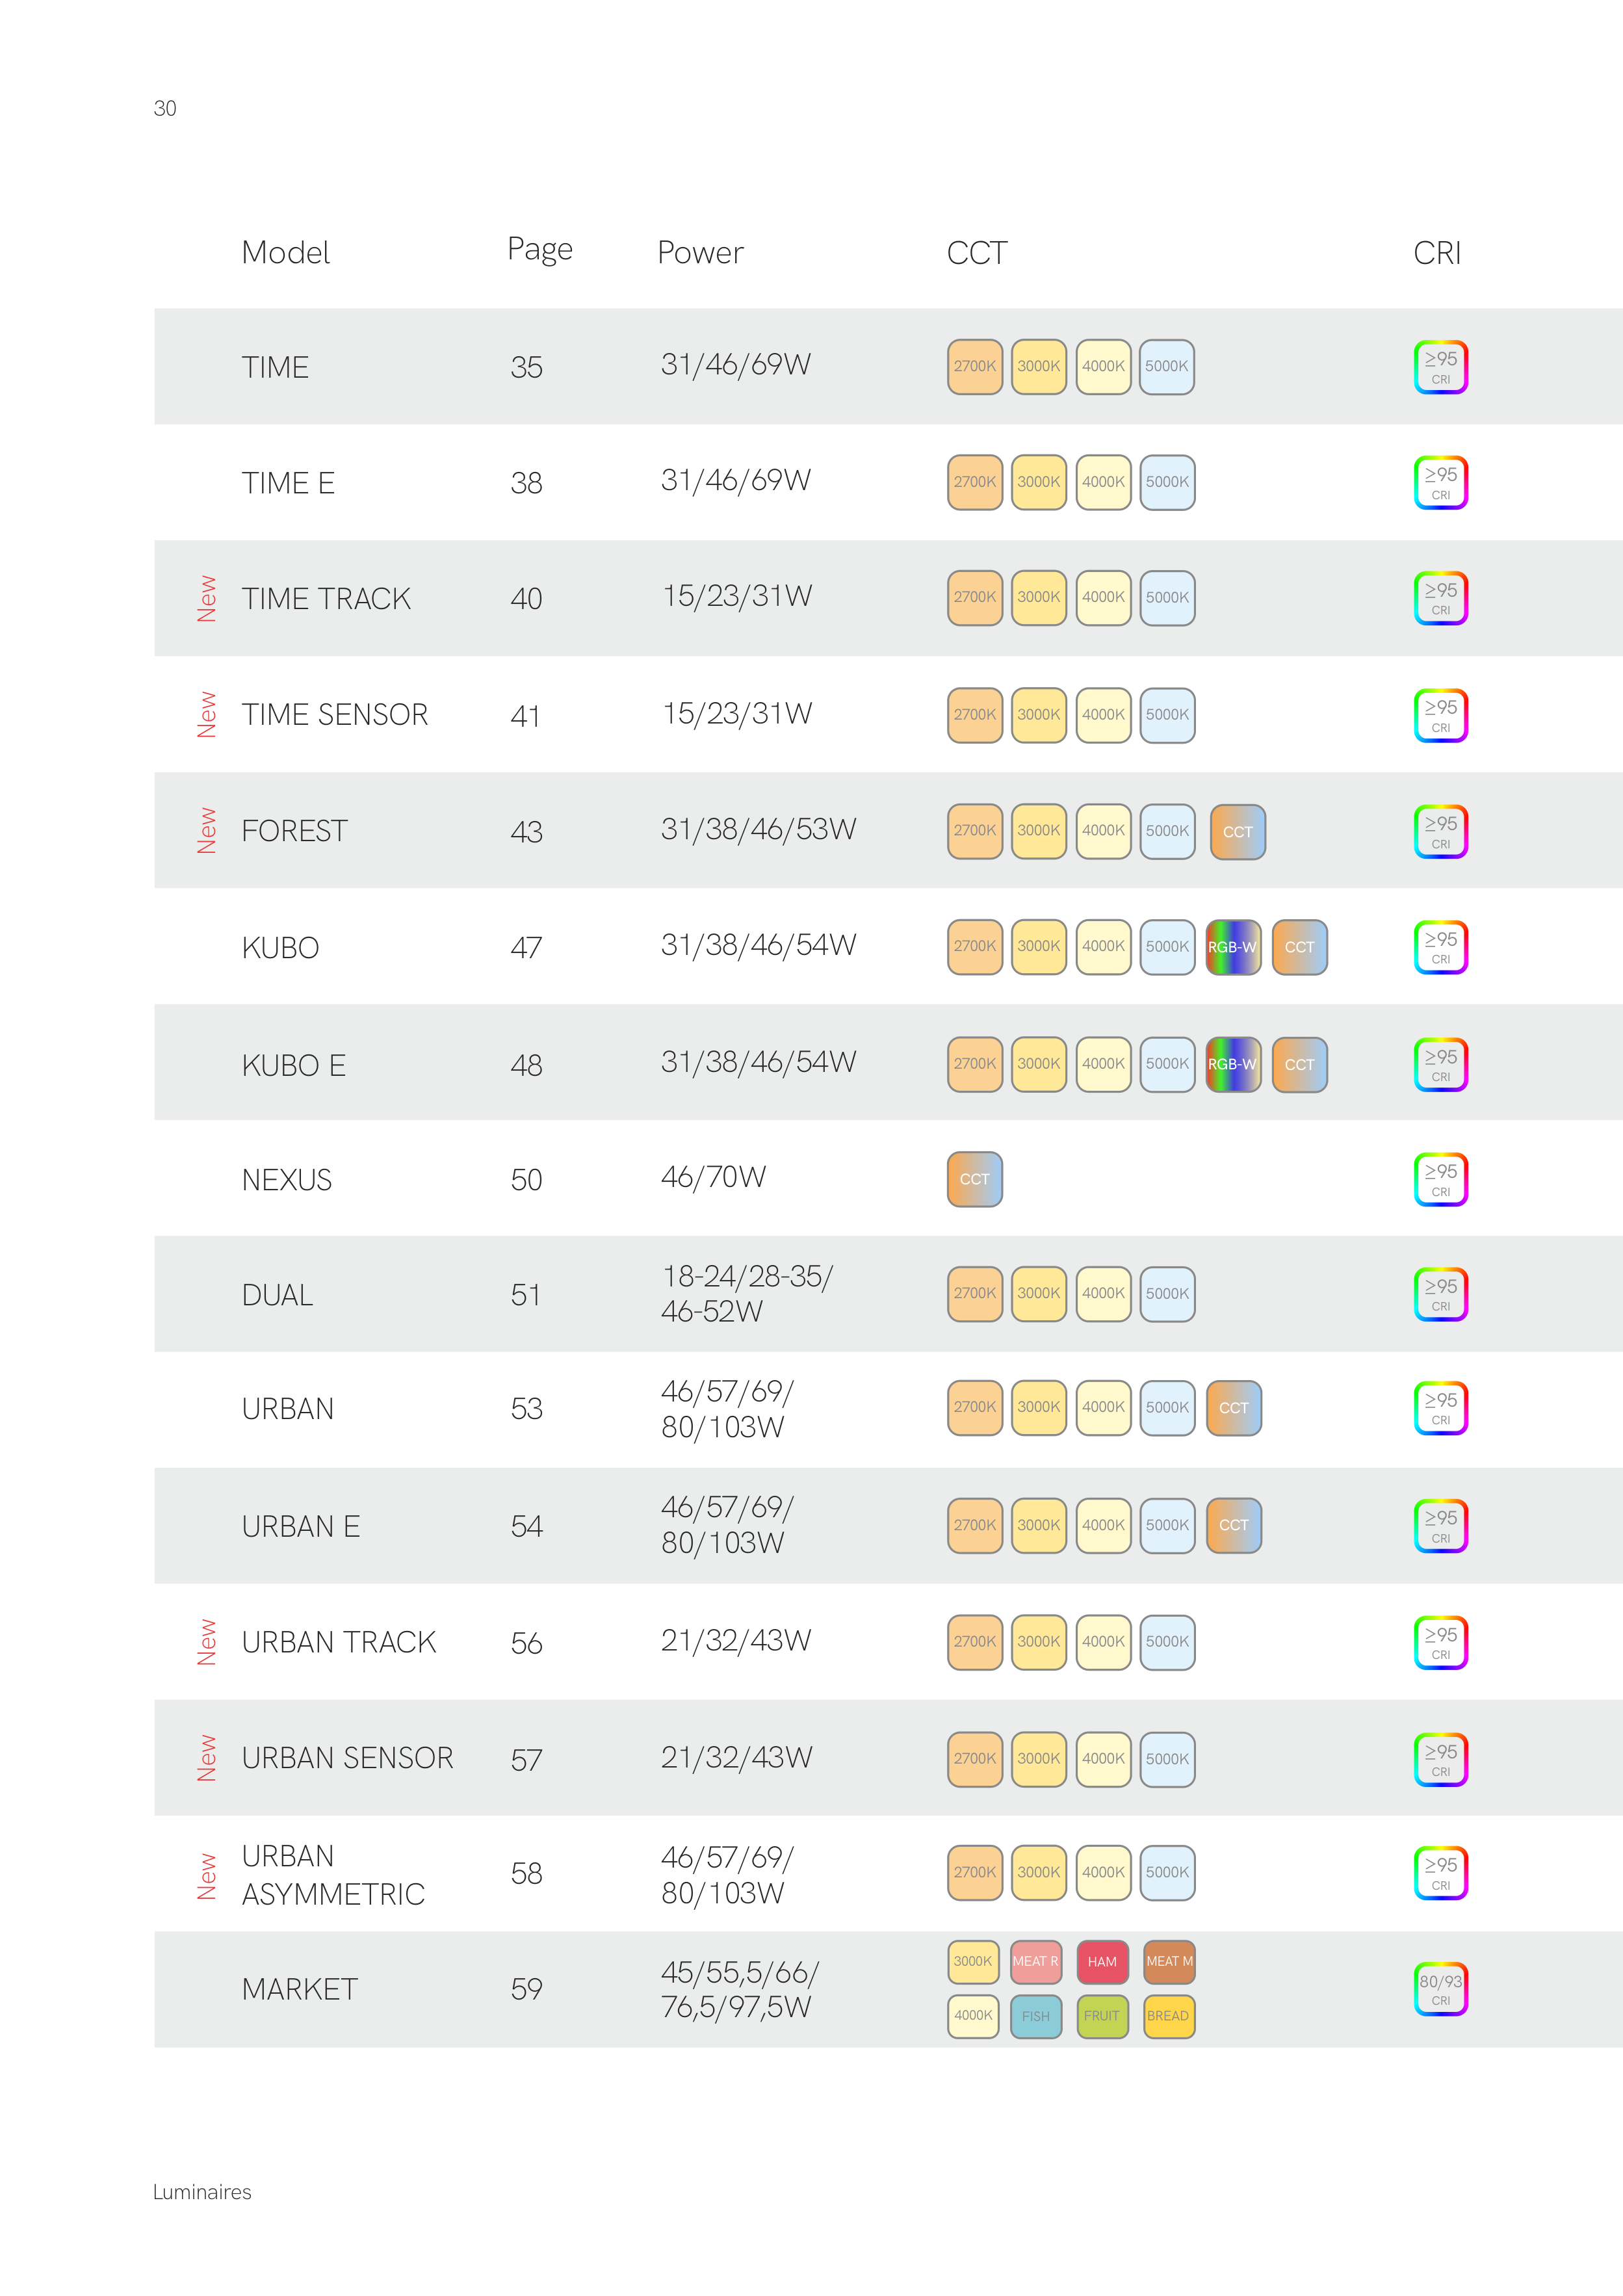Click the BREAD badge in the MARKET row

point(1168,2016)
